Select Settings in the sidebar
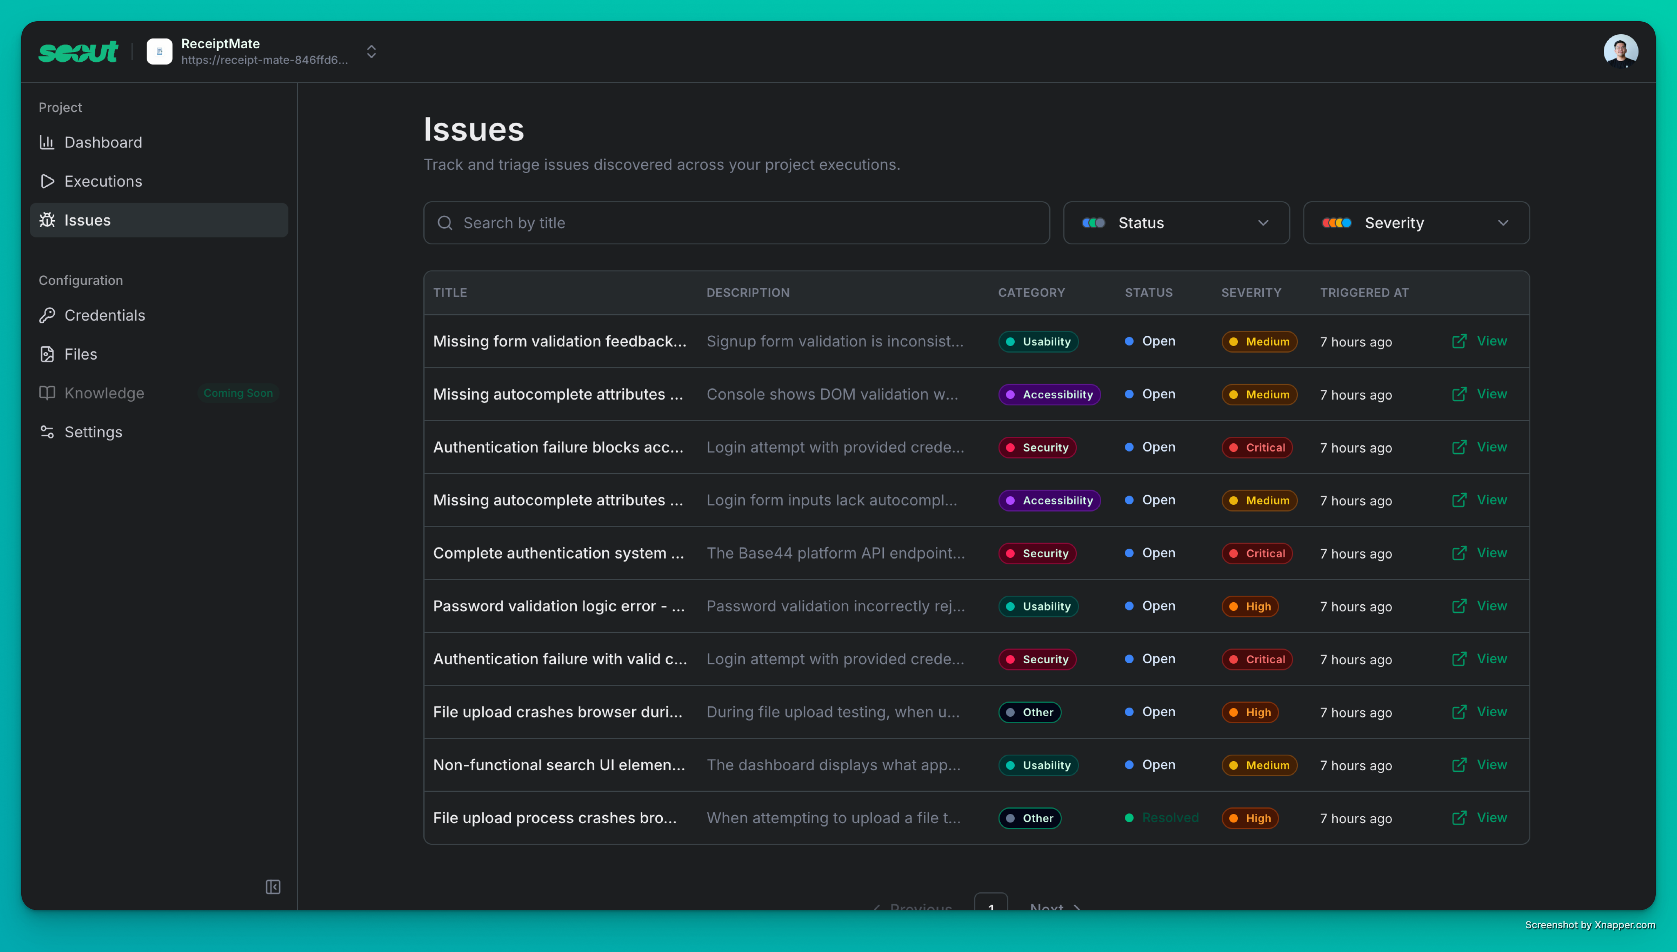 tap(93, 431)
